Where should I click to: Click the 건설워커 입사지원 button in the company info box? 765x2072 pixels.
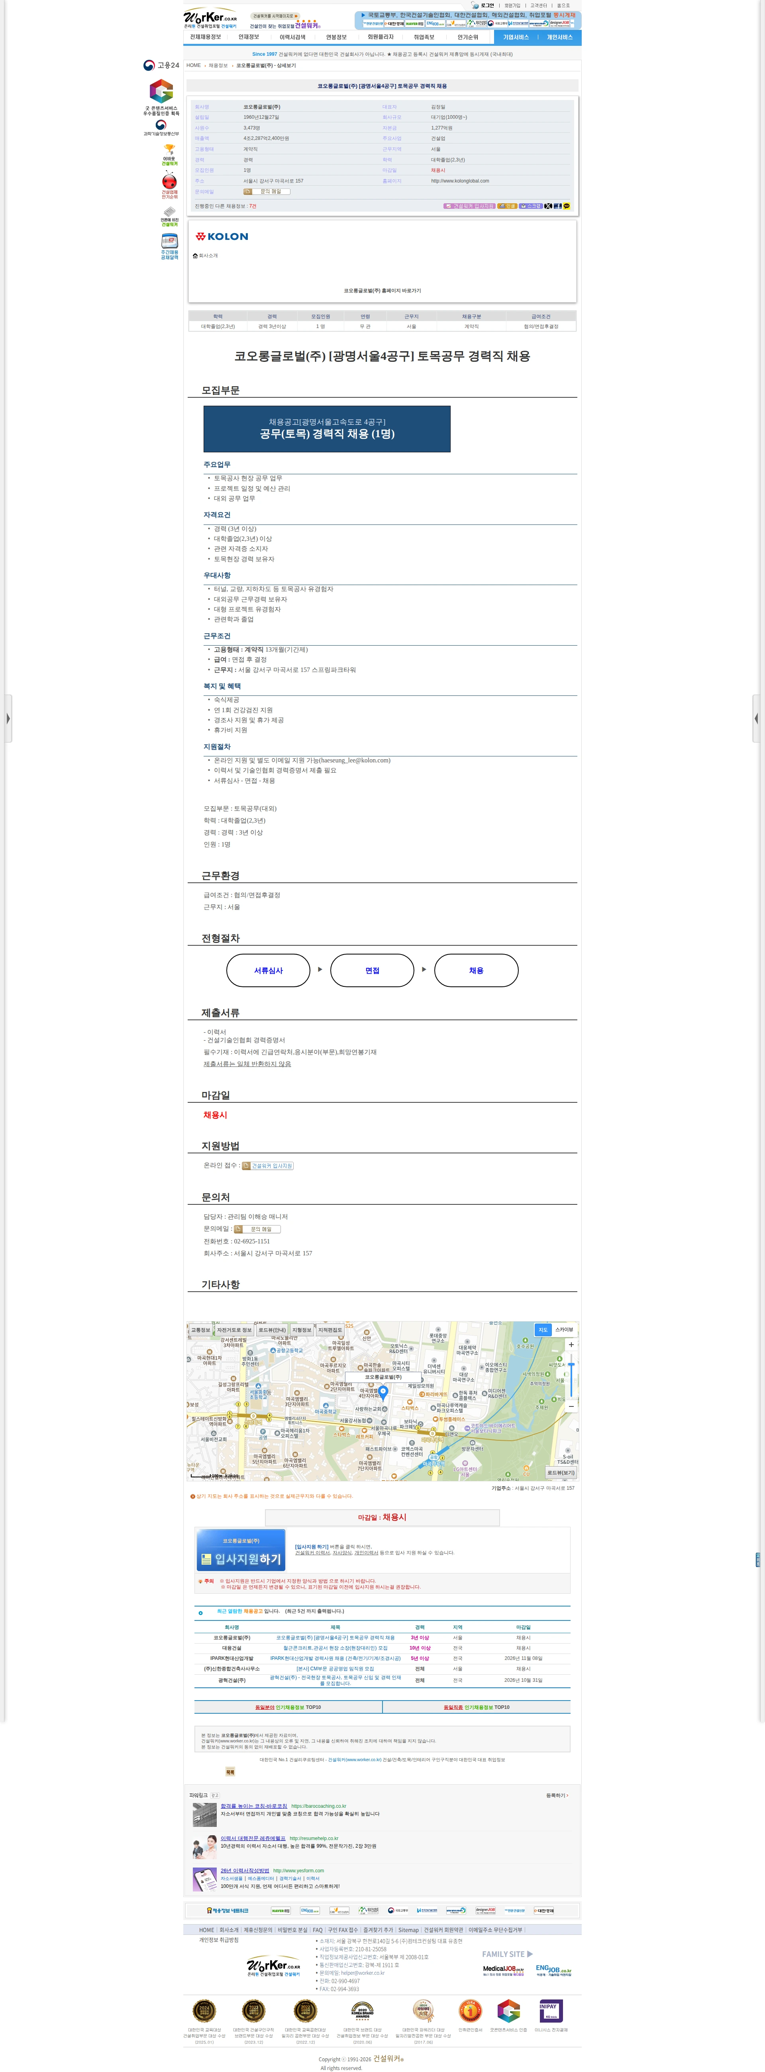[x=470, y=206]
